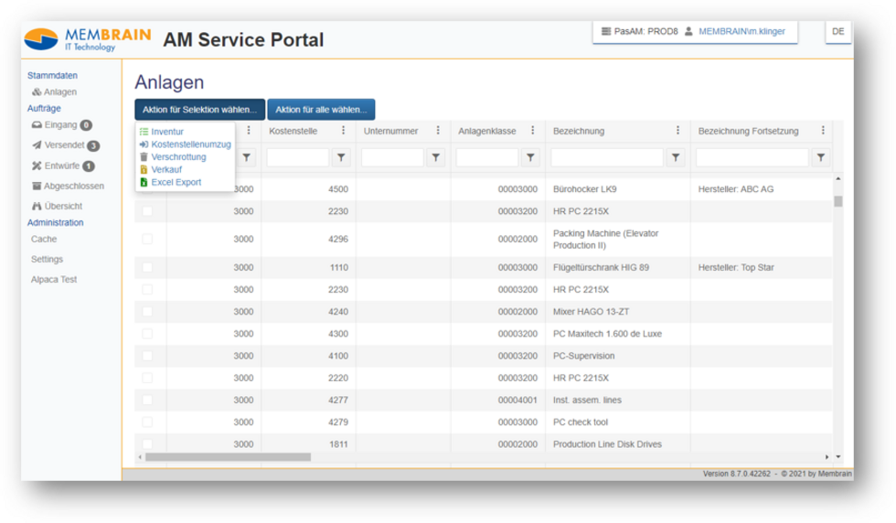Select checkbox of Flügeltürschrank HIG 89 row
Viewport: 896px width, 523px height.
pos(147,268)
